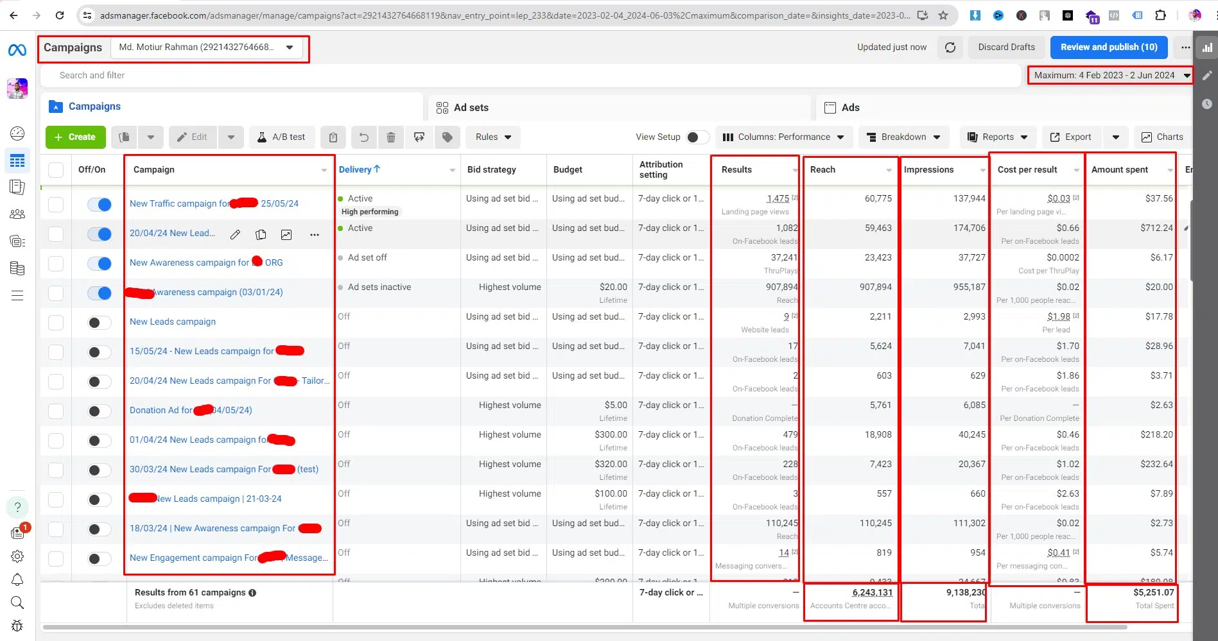Click the green Create button
This screenshot has width=1218, height=641.
pyautogui.click(x=75, y=137)
